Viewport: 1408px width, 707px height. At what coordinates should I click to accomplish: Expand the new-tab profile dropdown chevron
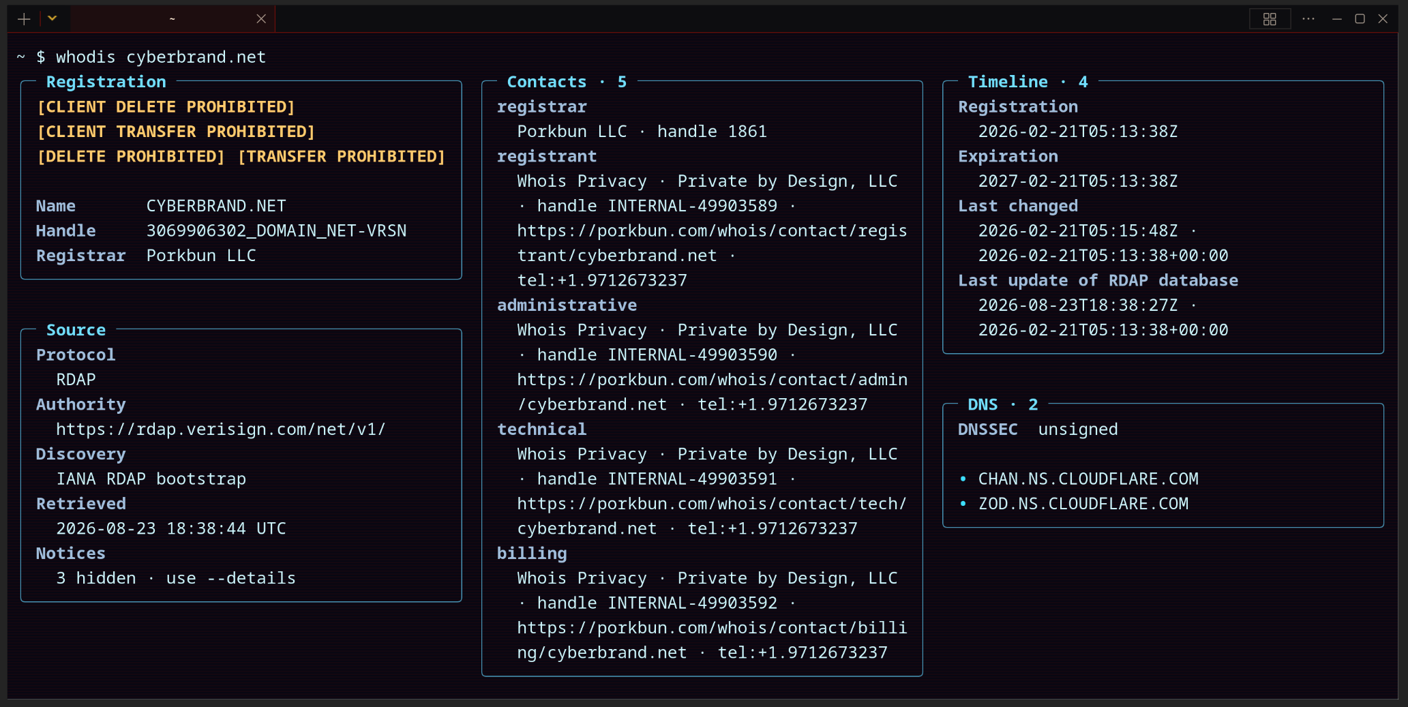(x=52, y=19)
